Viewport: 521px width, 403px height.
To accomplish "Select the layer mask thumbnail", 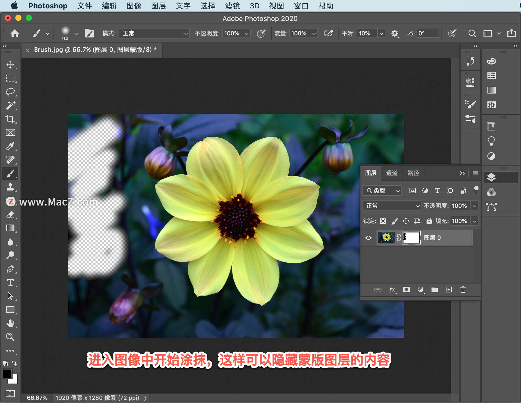I will click(x=411, y=238).
